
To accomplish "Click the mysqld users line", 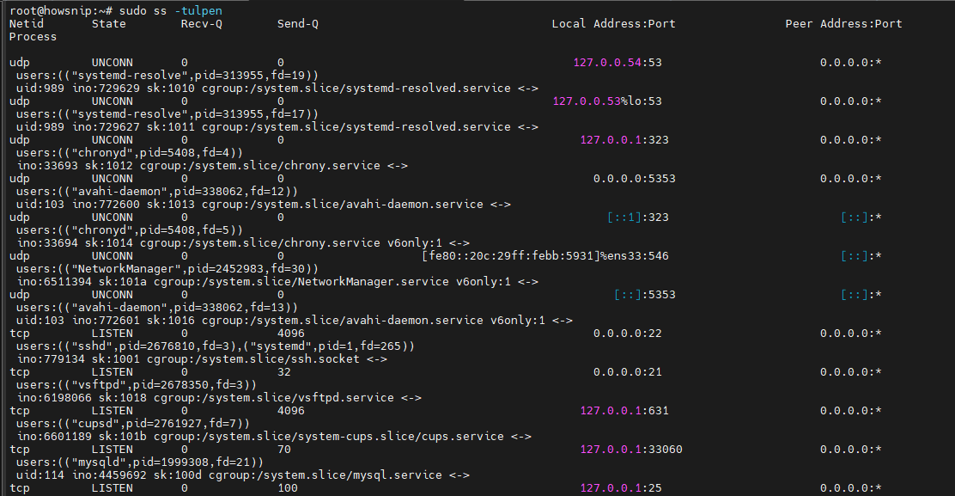I will (139, 462).
